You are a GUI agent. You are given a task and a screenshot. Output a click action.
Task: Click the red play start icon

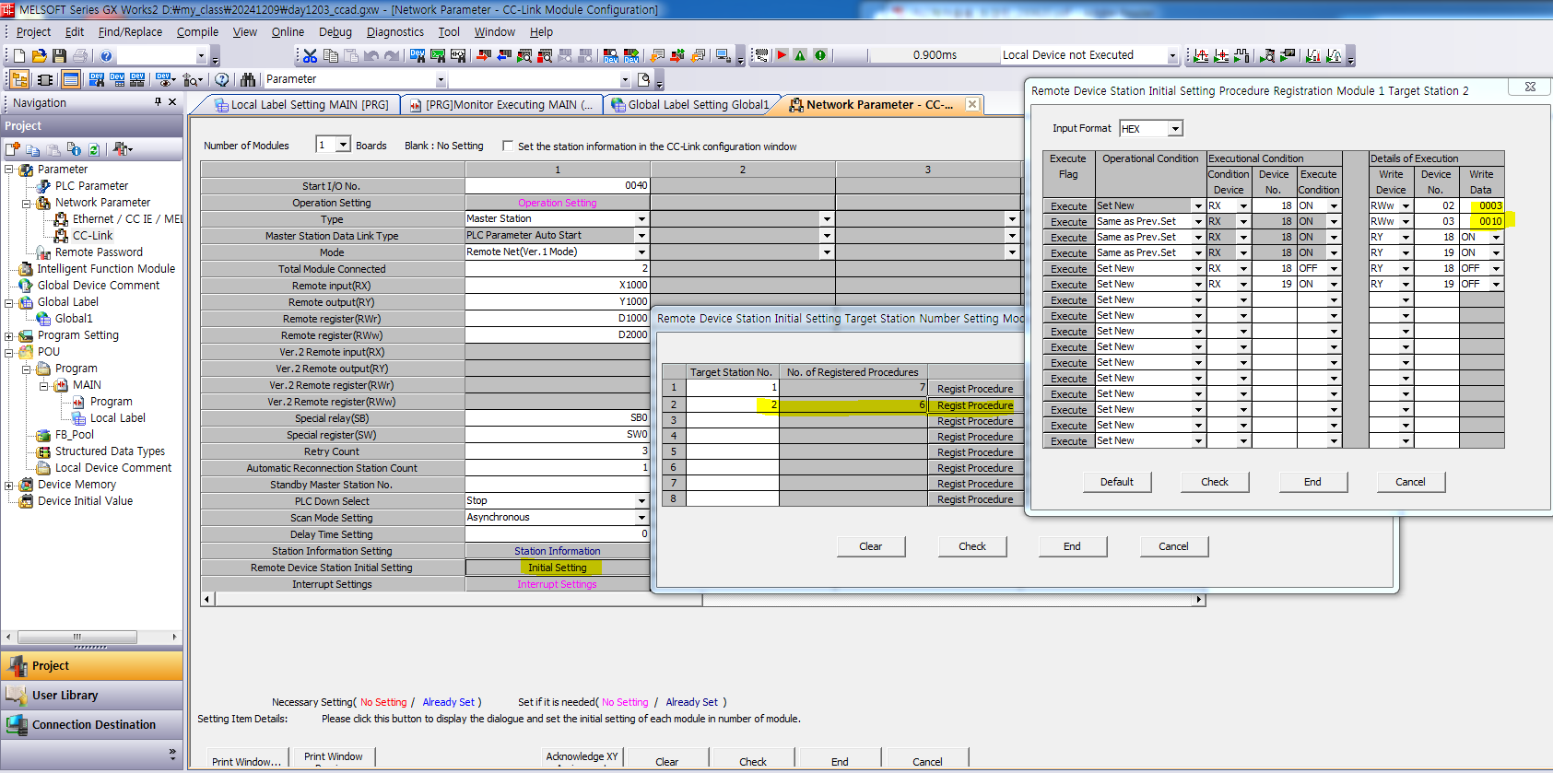coord(782,55)
